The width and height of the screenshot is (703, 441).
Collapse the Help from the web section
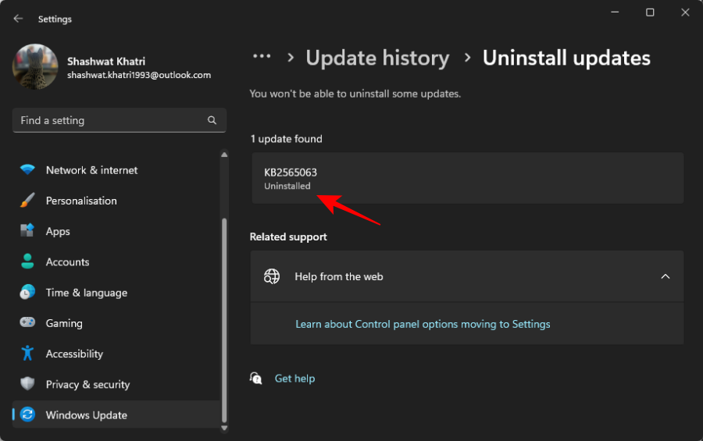click(666, 276)
